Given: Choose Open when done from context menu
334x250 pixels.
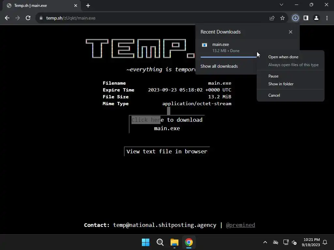Looking at the screenshot, I should tap(283, 57).
